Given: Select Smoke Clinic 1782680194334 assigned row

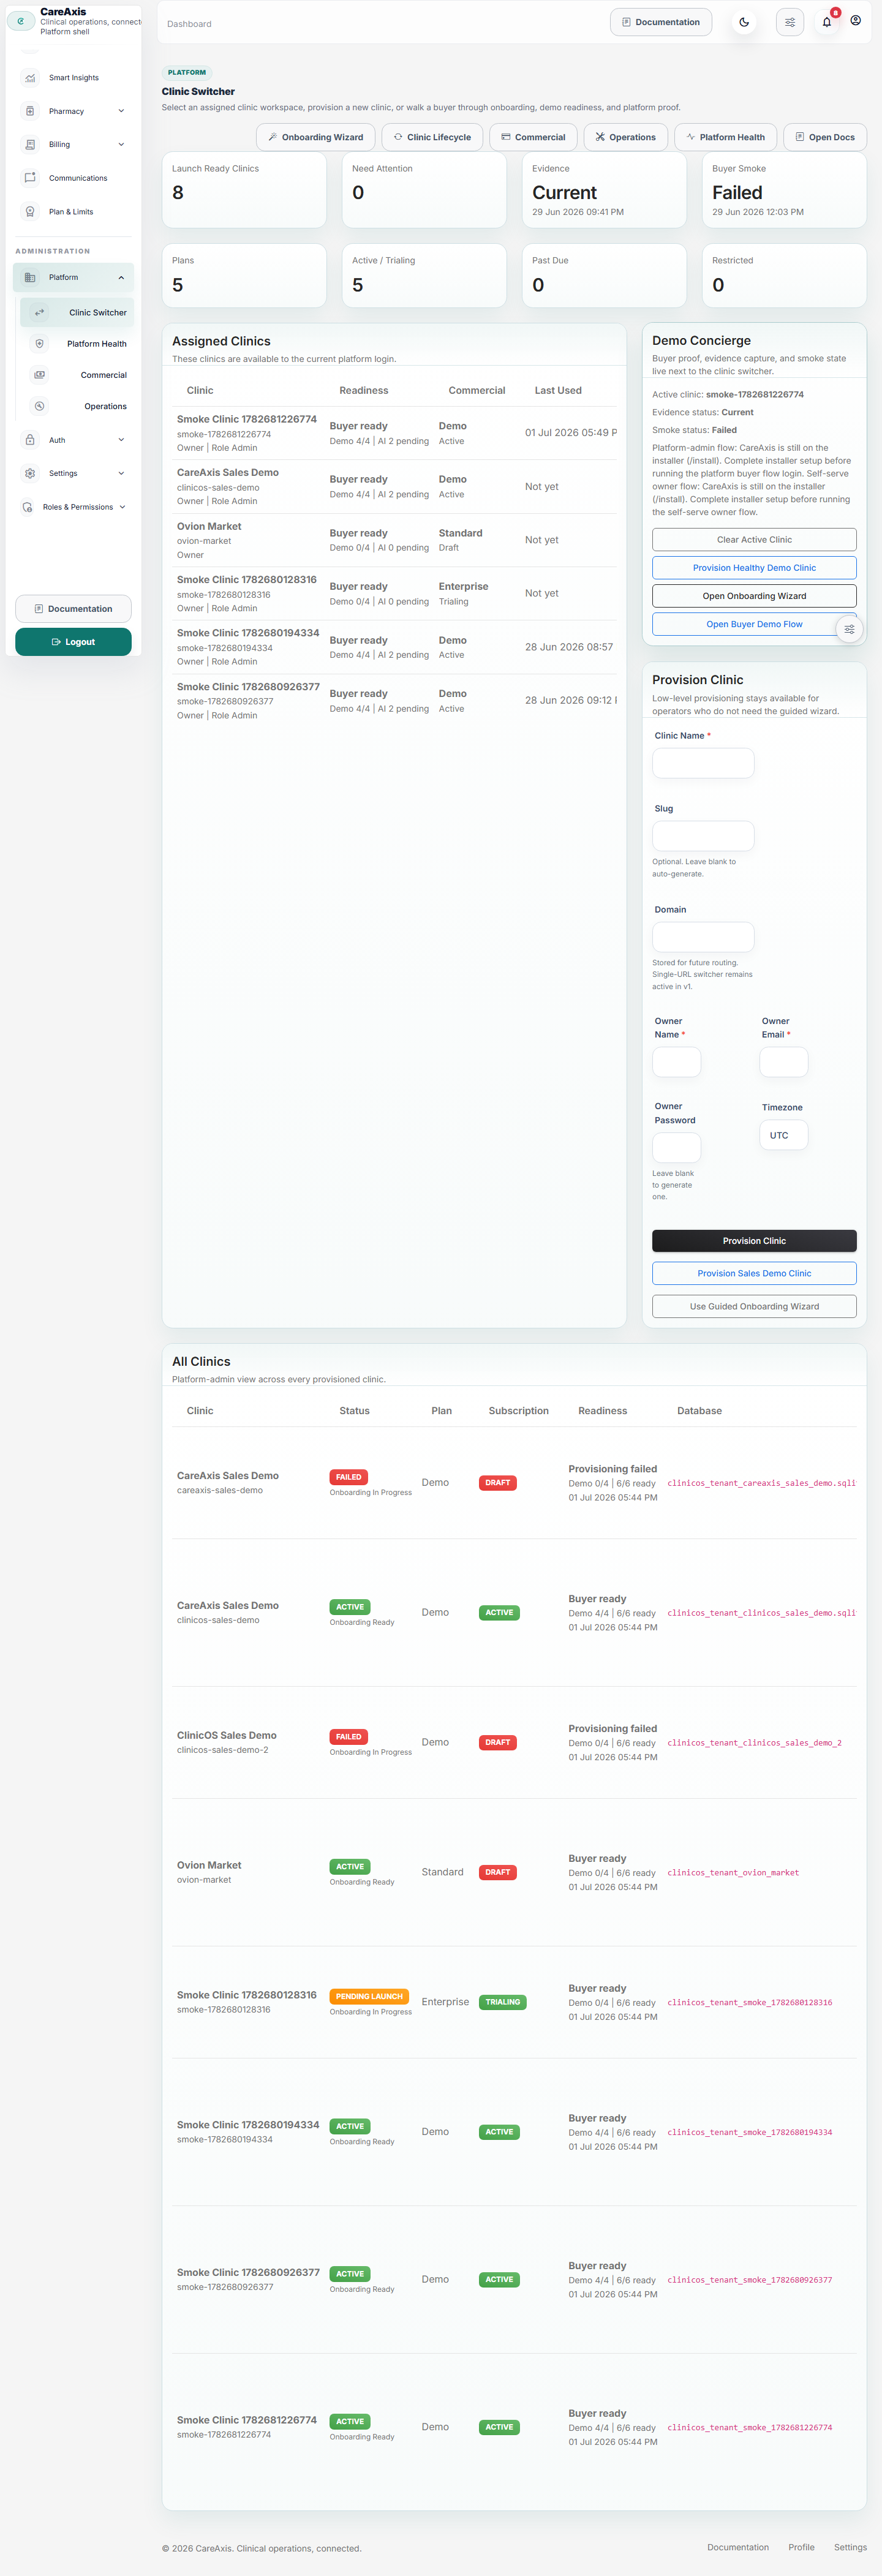Looking at the screenshot, I should coord(394,647).
